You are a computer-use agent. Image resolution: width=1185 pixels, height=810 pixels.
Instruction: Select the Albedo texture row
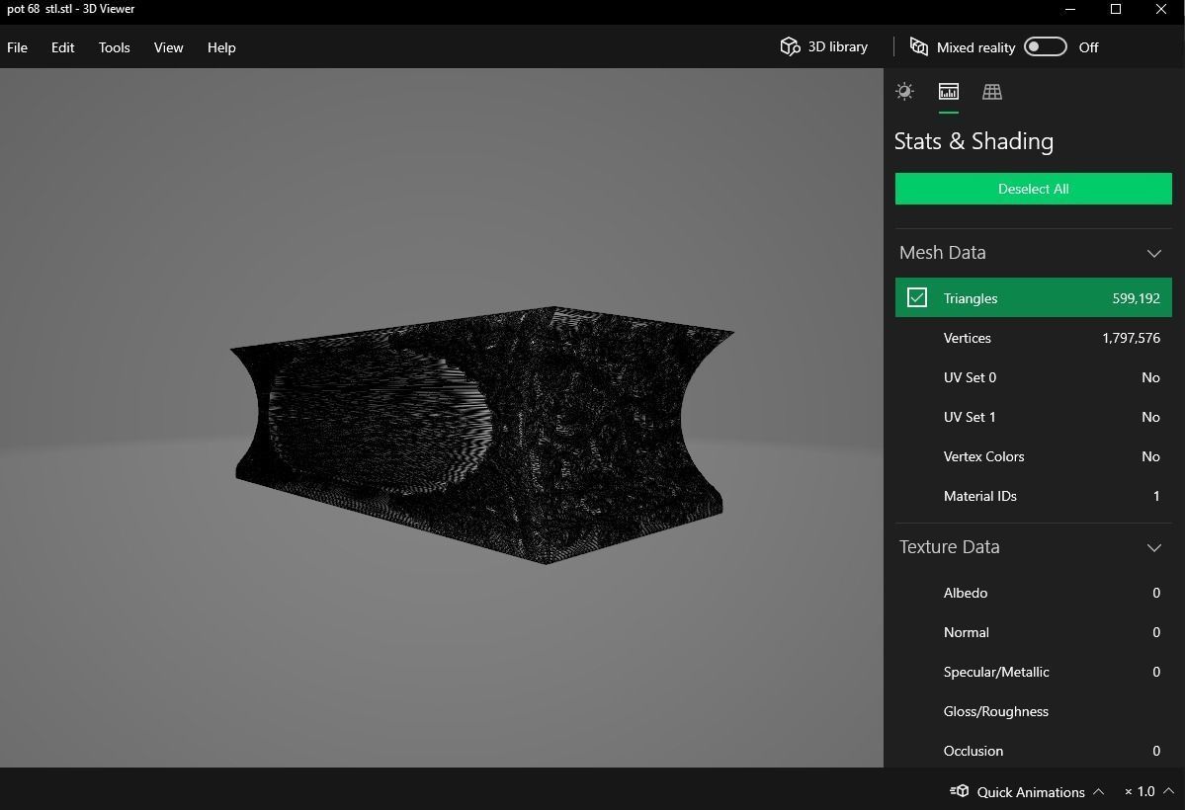click(1033, 593)
